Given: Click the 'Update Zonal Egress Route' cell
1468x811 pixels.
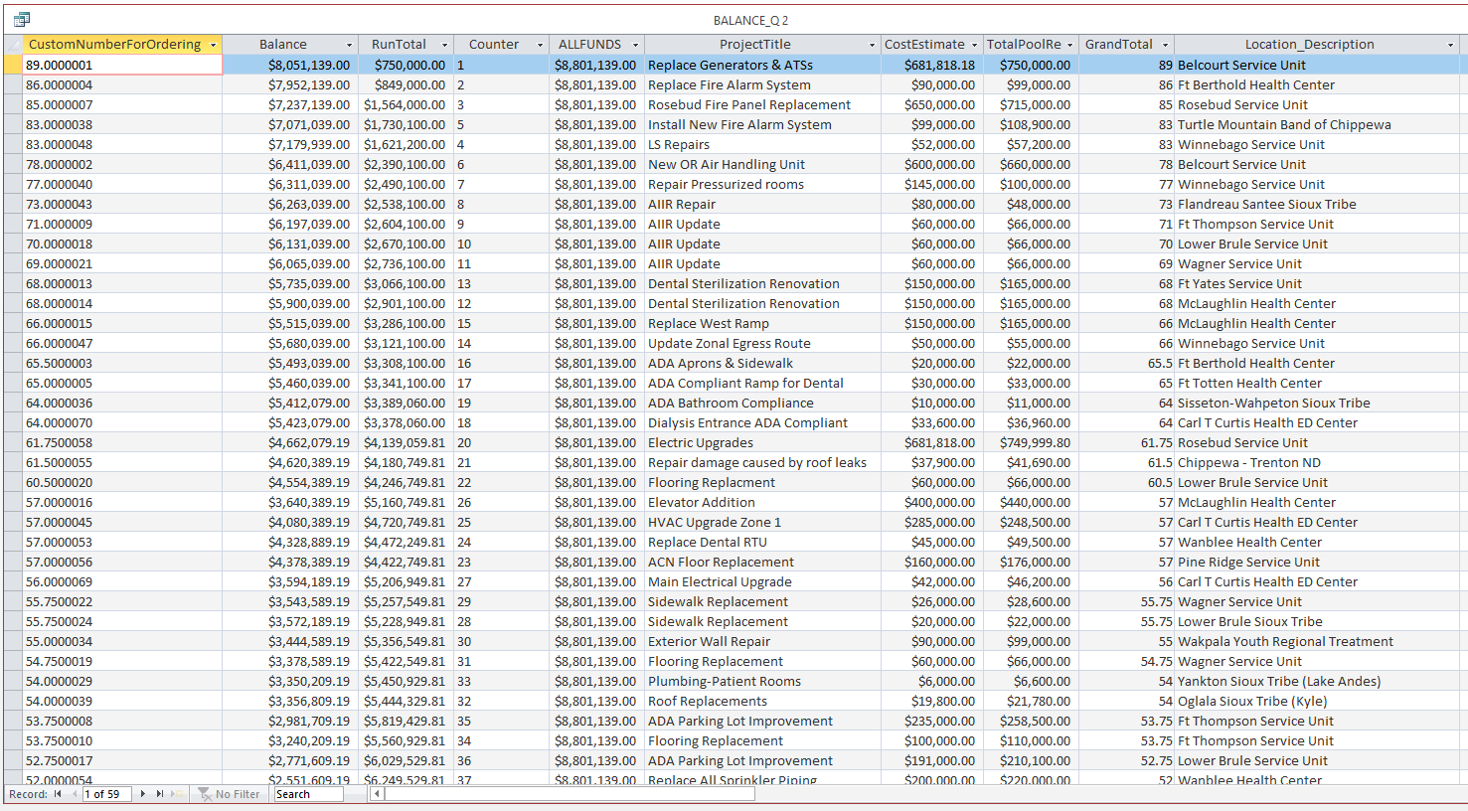Looking at the screenshot, I should (x=762, y=343).
